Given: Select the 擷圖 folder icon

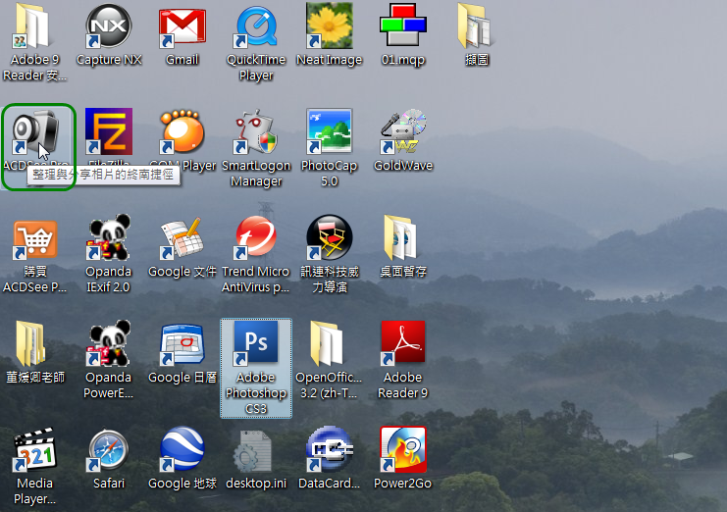Looking at the screenshot, I should [476, 26].
